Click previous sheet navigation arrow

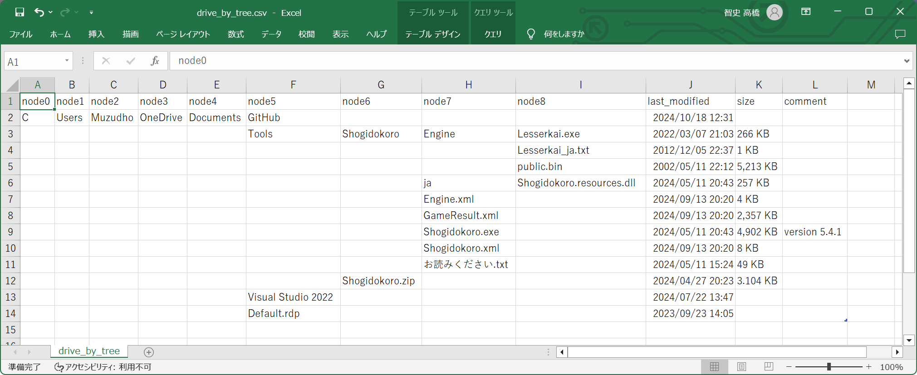(15, 352)
